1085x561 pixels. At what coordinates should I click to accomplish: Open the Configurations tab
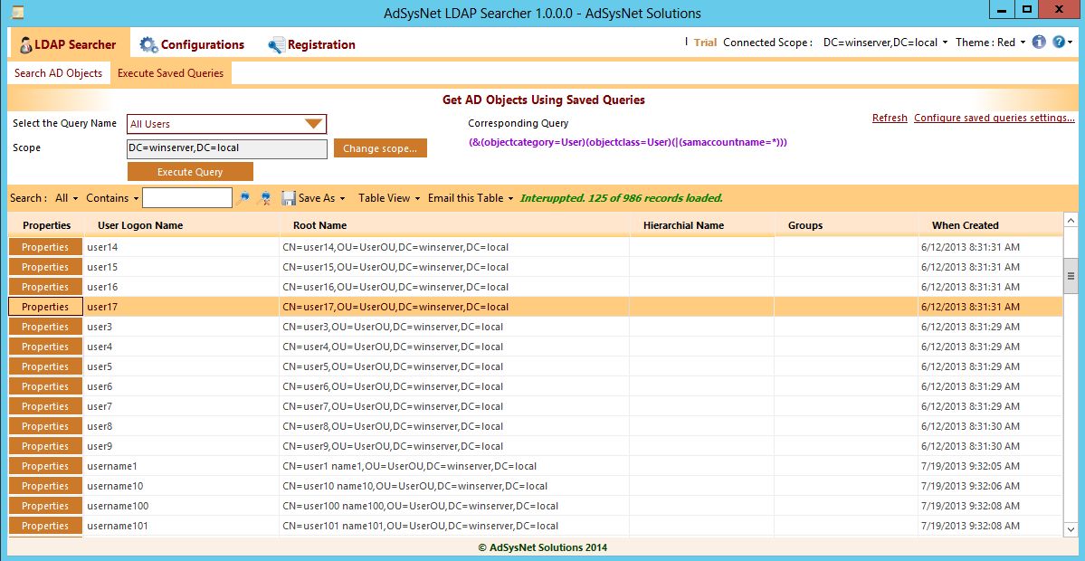point(192,44)
